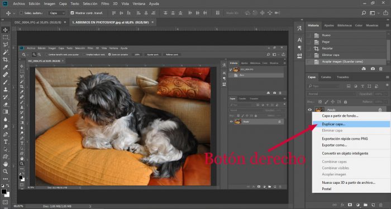The height and width of the screenshot is (209, 391).
Task: Open the Edit Toolbar three-dots button
Action: (x=5, y=179)
